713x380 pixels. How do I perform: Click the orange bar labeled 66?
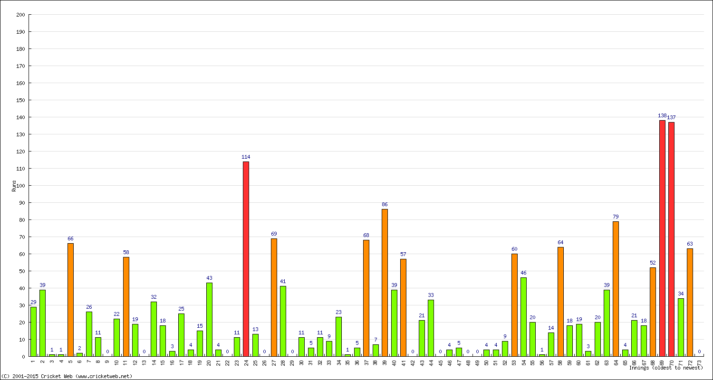[70, 300]
